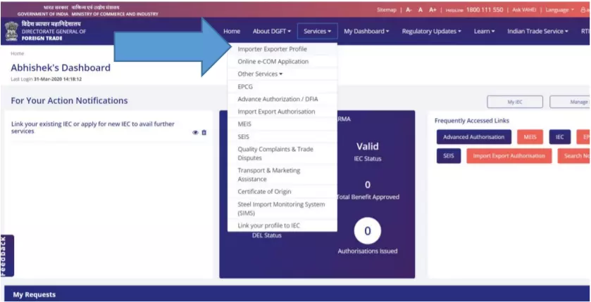Reset font size with A button
Viewport: 591px width, 302px height.
[421, 10]
